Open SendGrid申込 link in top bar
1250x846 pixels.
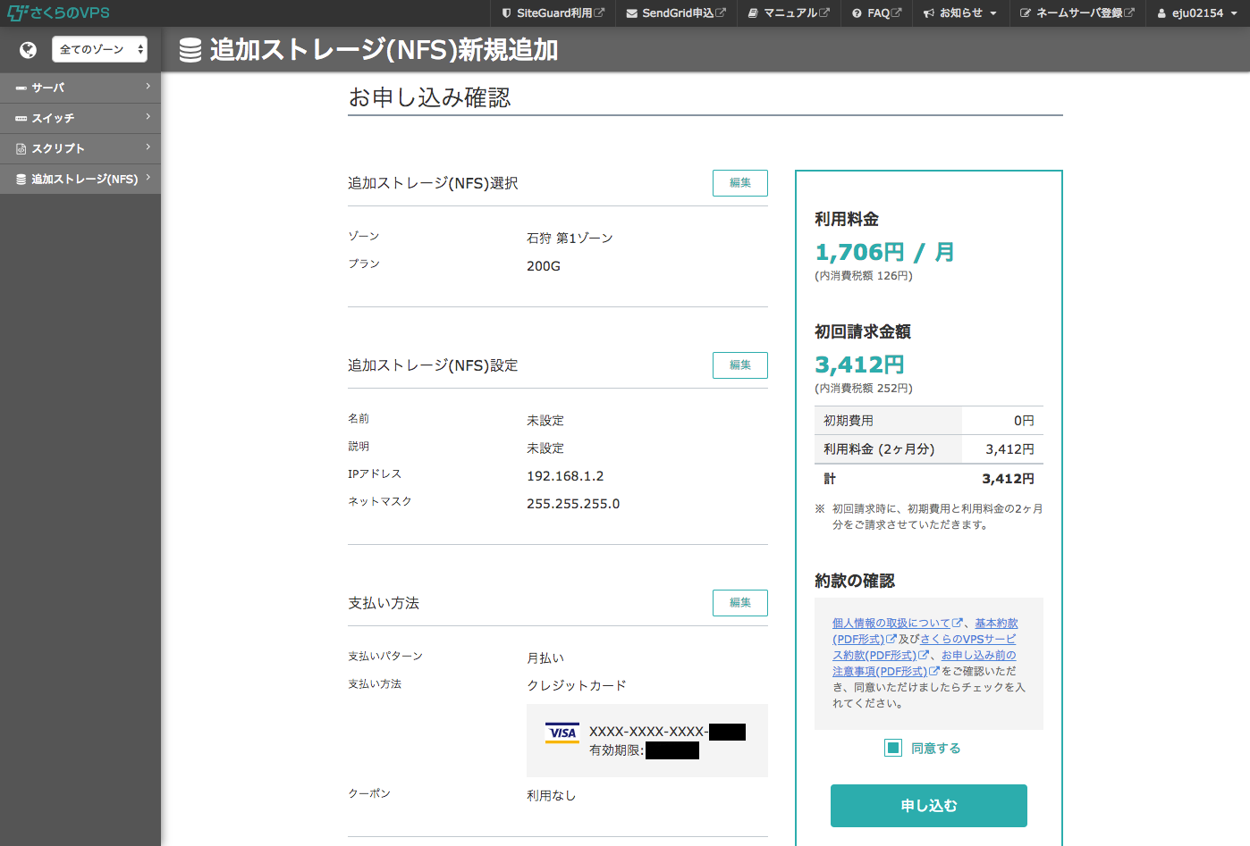[x=676, y=13]
